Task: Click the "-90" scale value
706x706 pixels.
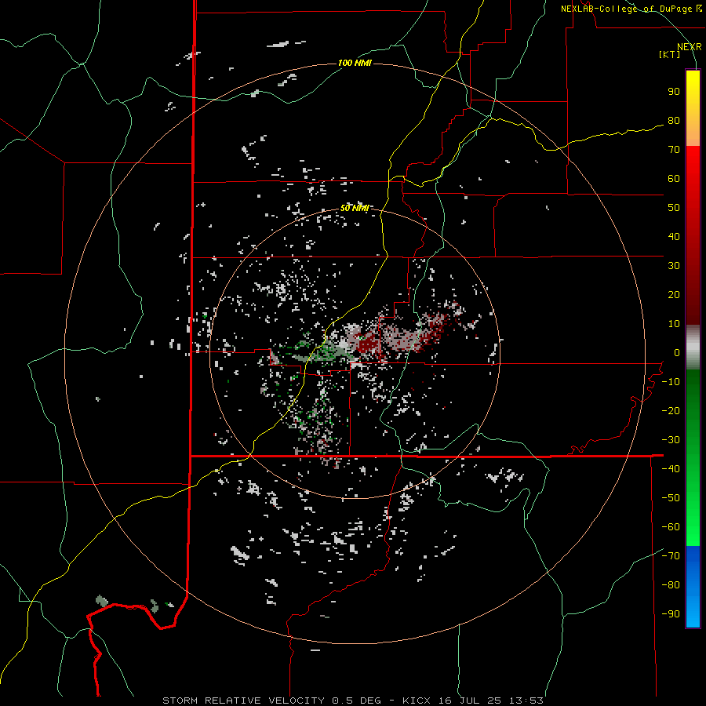Action: (671, 614)
